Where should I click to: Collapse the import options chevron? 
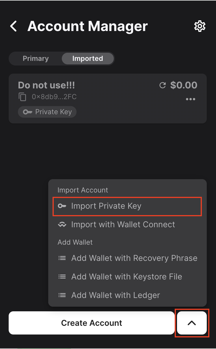pyautogui.click(x=192, y=323)
